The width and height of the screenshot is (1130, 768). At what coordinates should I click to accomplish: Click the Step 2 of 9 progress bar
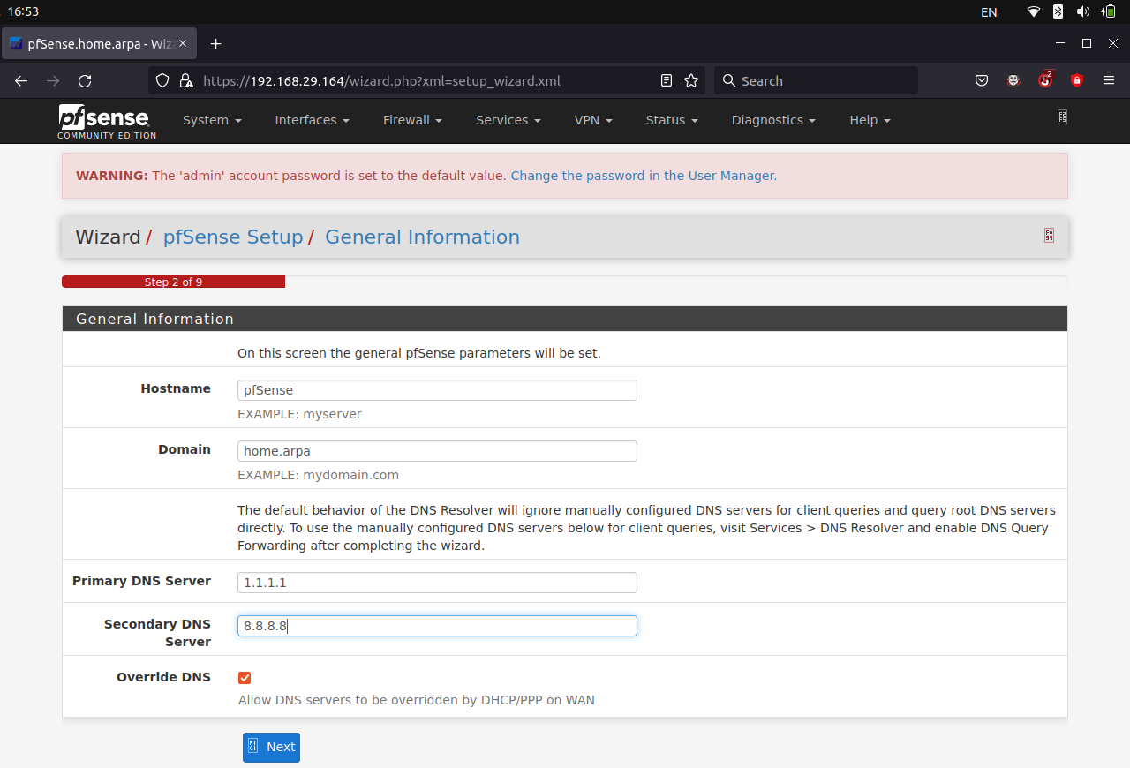coord(173,282)
